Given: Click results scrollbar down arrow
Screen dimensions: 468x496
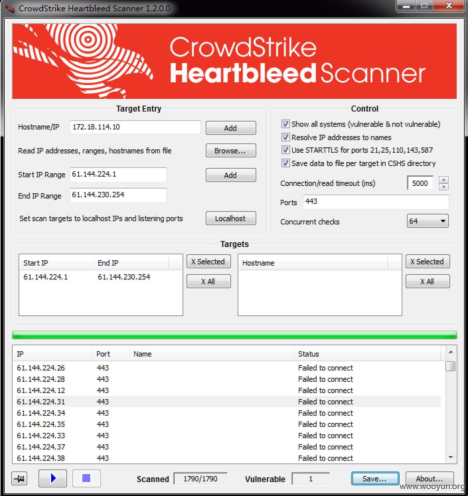Looking at the screenshot, I should click(450, 457).
